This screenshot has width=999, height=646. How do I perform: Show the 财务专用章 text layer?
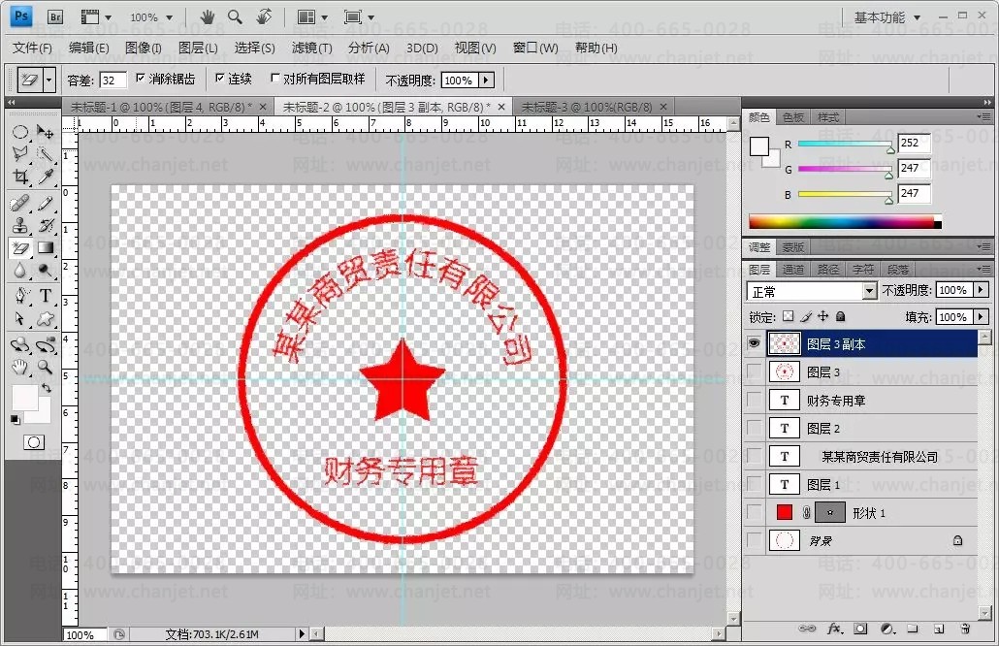tap(754, 400)
